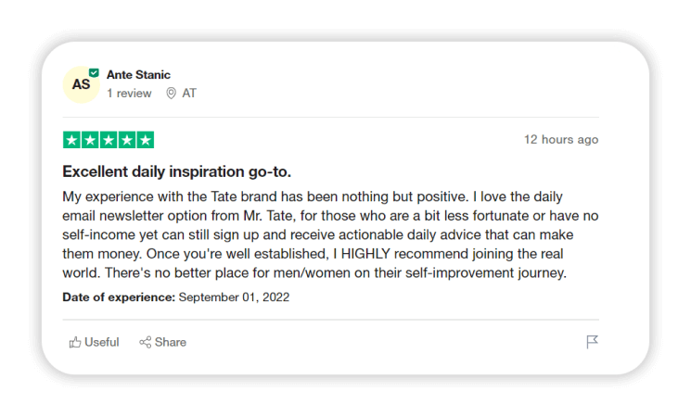
Task: Open Ante Stanic's reviewer profile
Action: coord(138,75)
